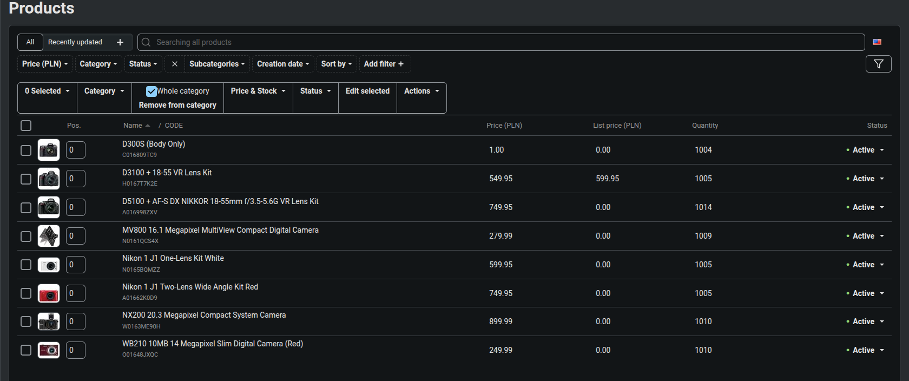909x381 pixels.
Task: Click the Quantity column header
Action: click(x=705, y=126)
